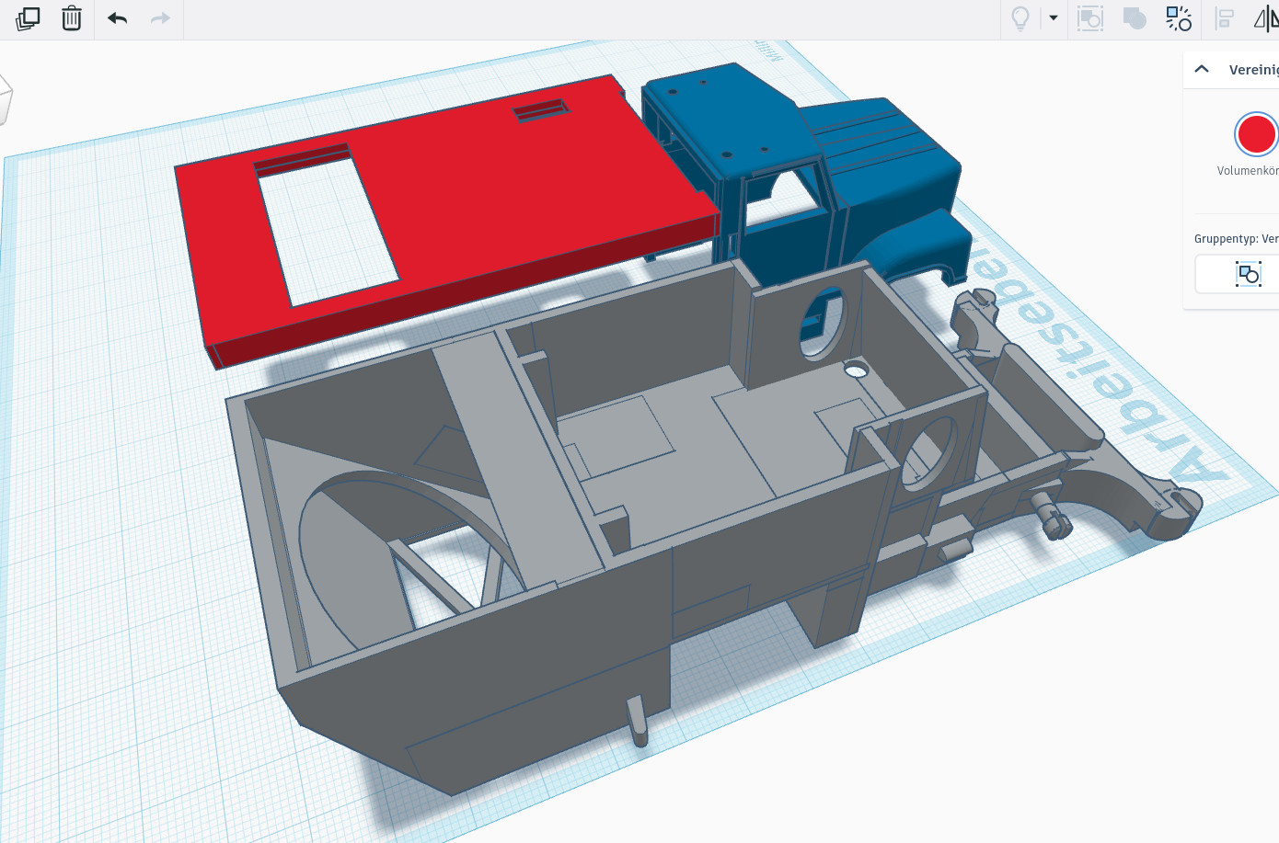The image size is (1279, 843).
Task: Ungroup using the scattered shapes icon
Action: (1179, 18)
